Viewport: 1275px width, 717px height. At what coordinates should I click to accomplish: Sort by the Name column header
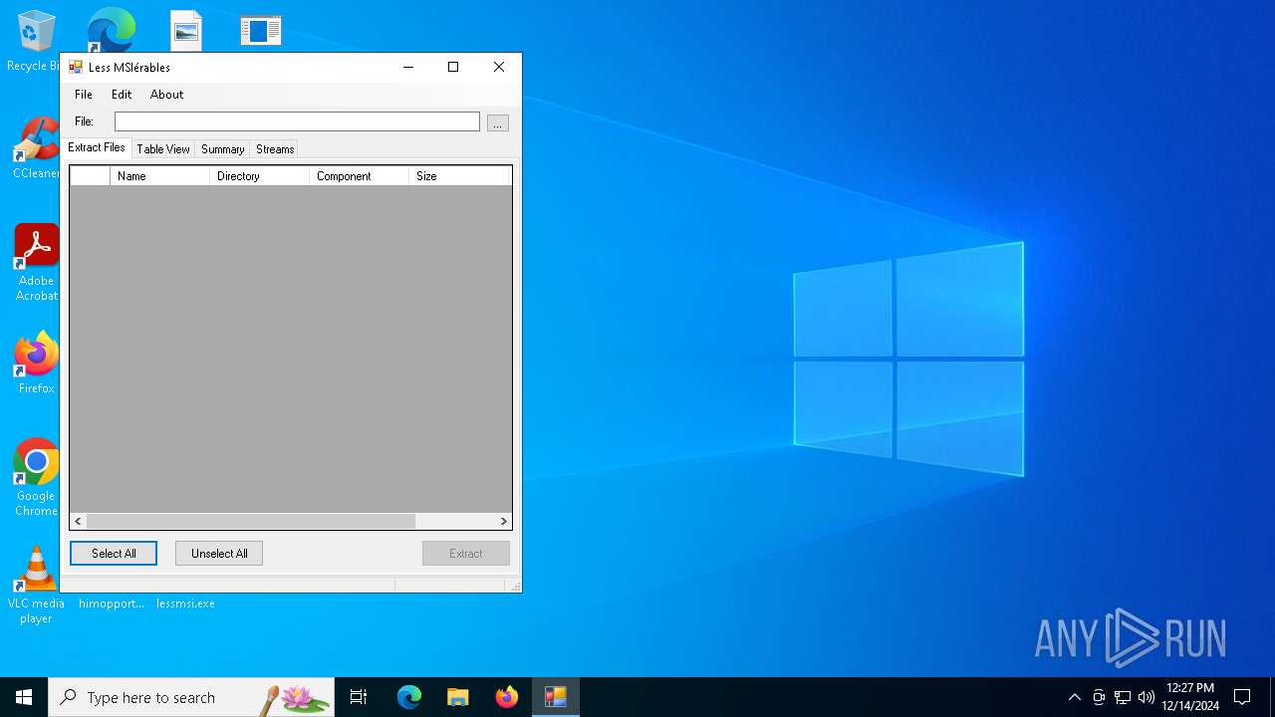click(x=159, y=176)
